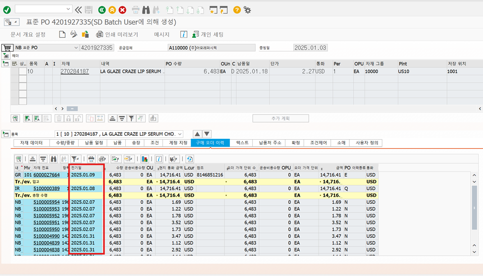Click the green Back arrow icon

(x=102, y=10)
